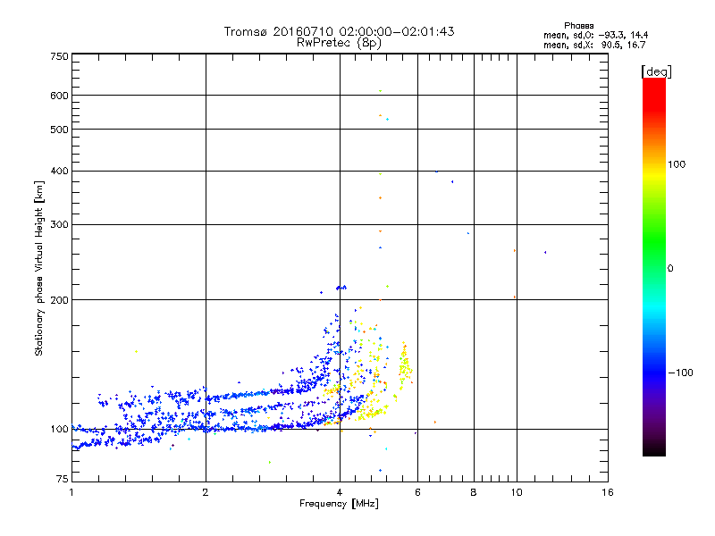Click the isolated yellow point between 1 and 2 MHz
This screenshot has height=536, width=715.
(x=136, y=351)
